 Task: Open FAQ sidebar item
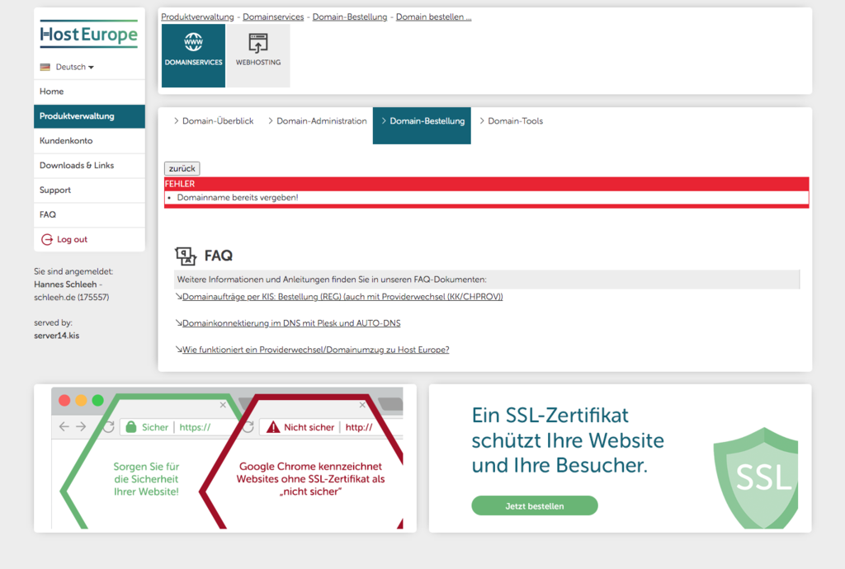89,214
